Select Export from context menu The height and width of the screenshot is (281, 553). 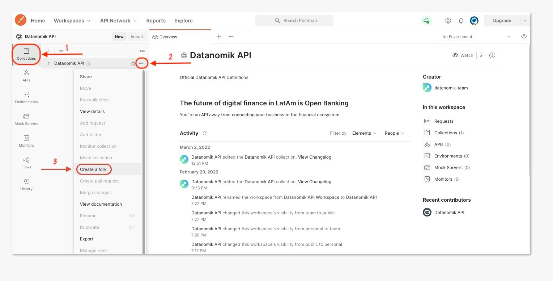[107, 239]
